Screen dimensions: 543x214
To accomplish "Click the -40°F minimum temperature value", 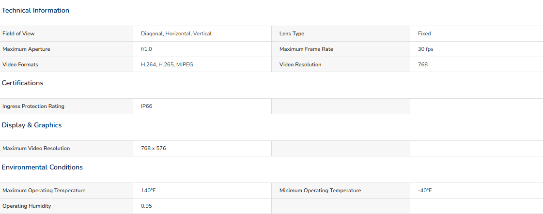I will click(x=425, y=190).
